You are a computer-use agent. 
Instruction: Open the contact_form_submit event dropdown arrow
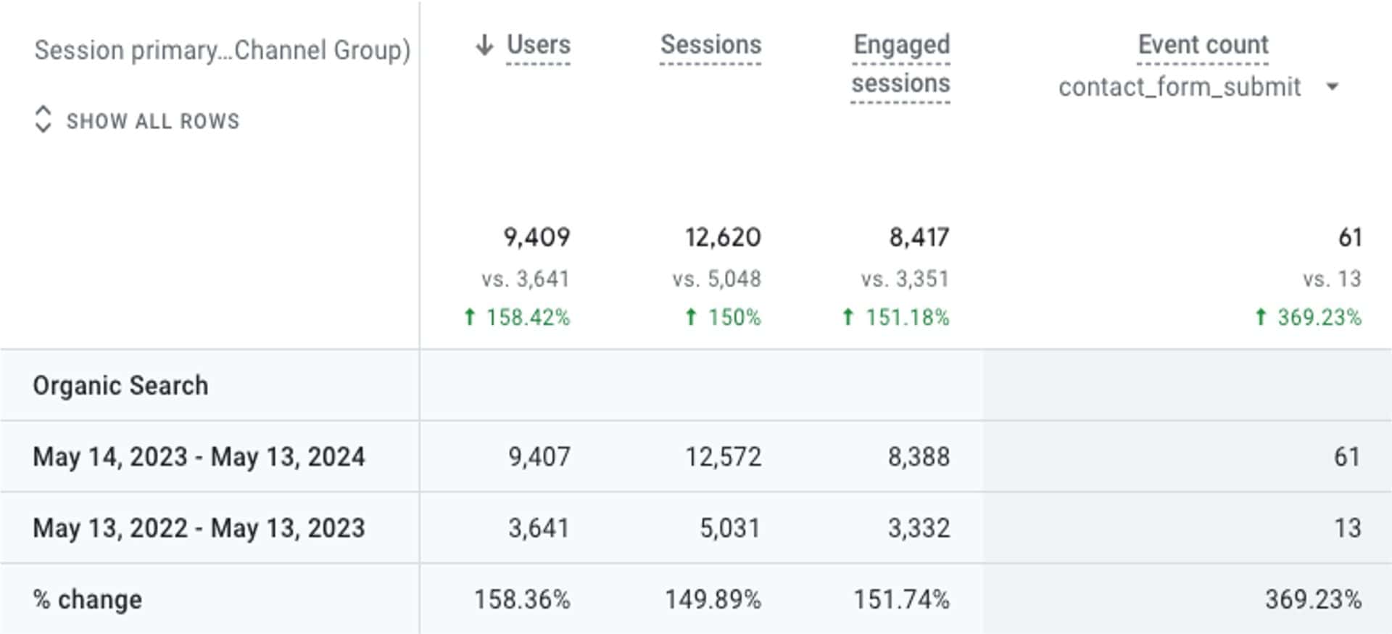1332,87
